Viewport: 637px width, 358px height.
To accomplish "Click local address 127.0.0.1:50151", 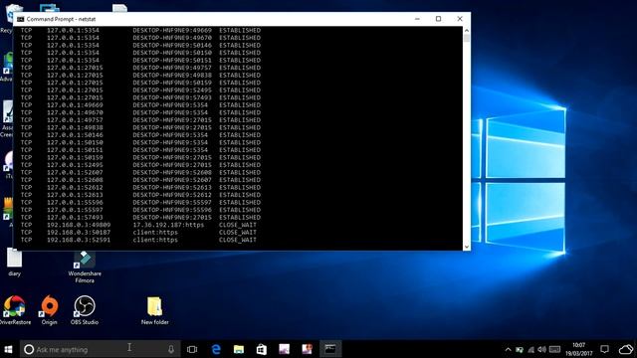I will (x=75, y=150).
